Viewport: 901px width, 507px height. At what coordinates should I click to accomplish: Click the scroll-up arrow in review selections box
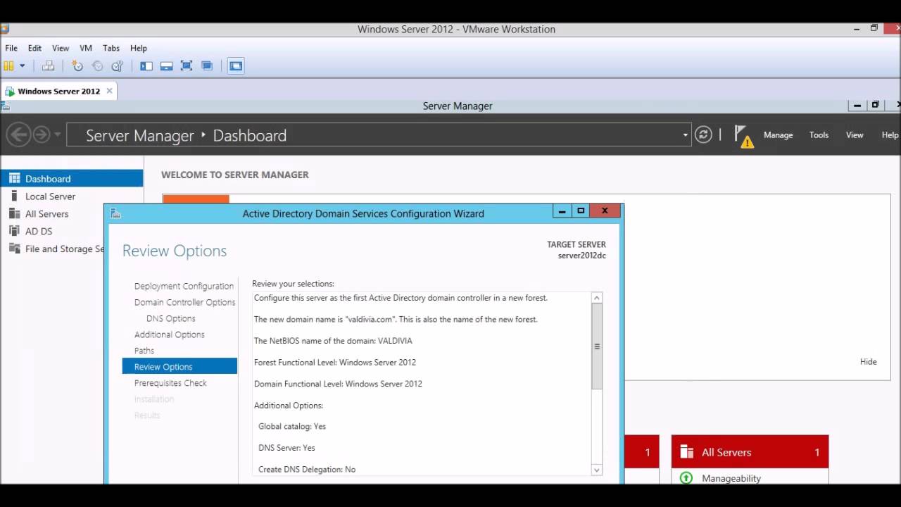point(597,298)
